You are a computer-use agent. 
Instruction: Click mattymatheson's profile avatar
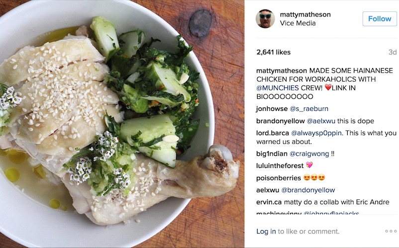pos(265,18)
